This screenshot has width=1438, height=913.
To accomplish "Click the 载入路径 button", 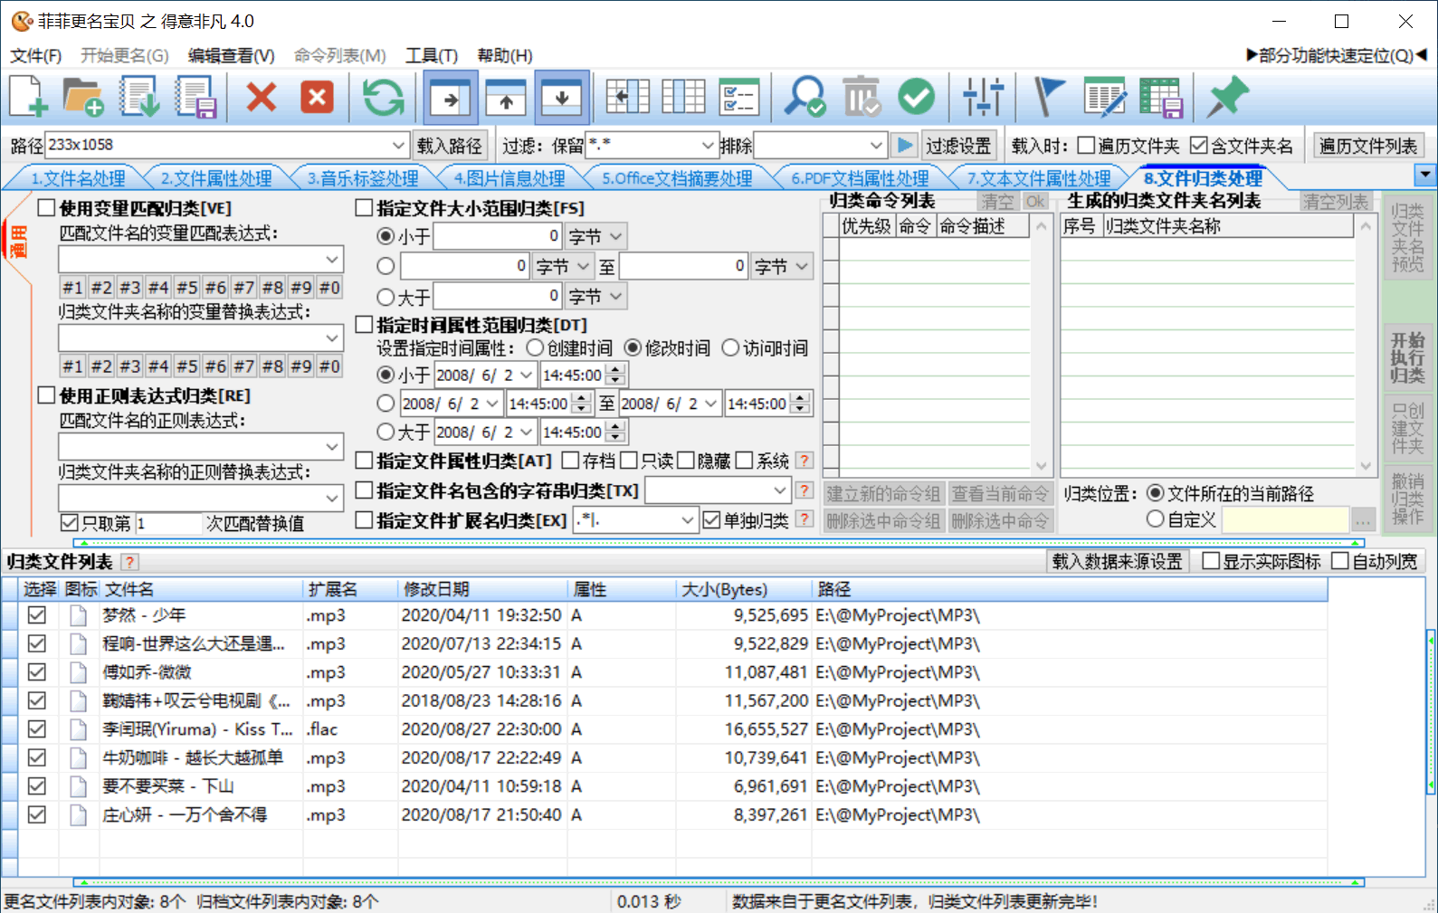I will point(450,146).
